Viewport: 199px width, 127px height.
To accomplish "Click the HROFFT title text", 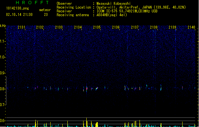I will tap(32, 3).
